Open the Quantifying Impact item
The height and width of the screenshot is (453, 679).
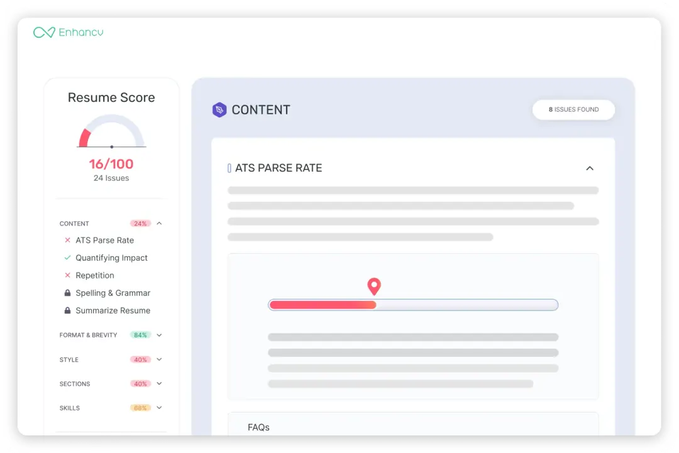coord(111,258)
